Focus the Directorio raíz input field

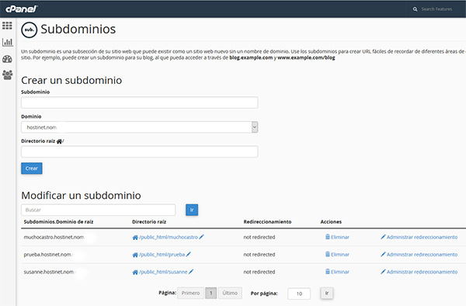[x=139, y=151]
